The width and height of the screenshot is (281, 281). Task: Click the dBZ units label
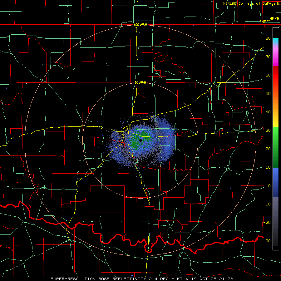(265, 22)
